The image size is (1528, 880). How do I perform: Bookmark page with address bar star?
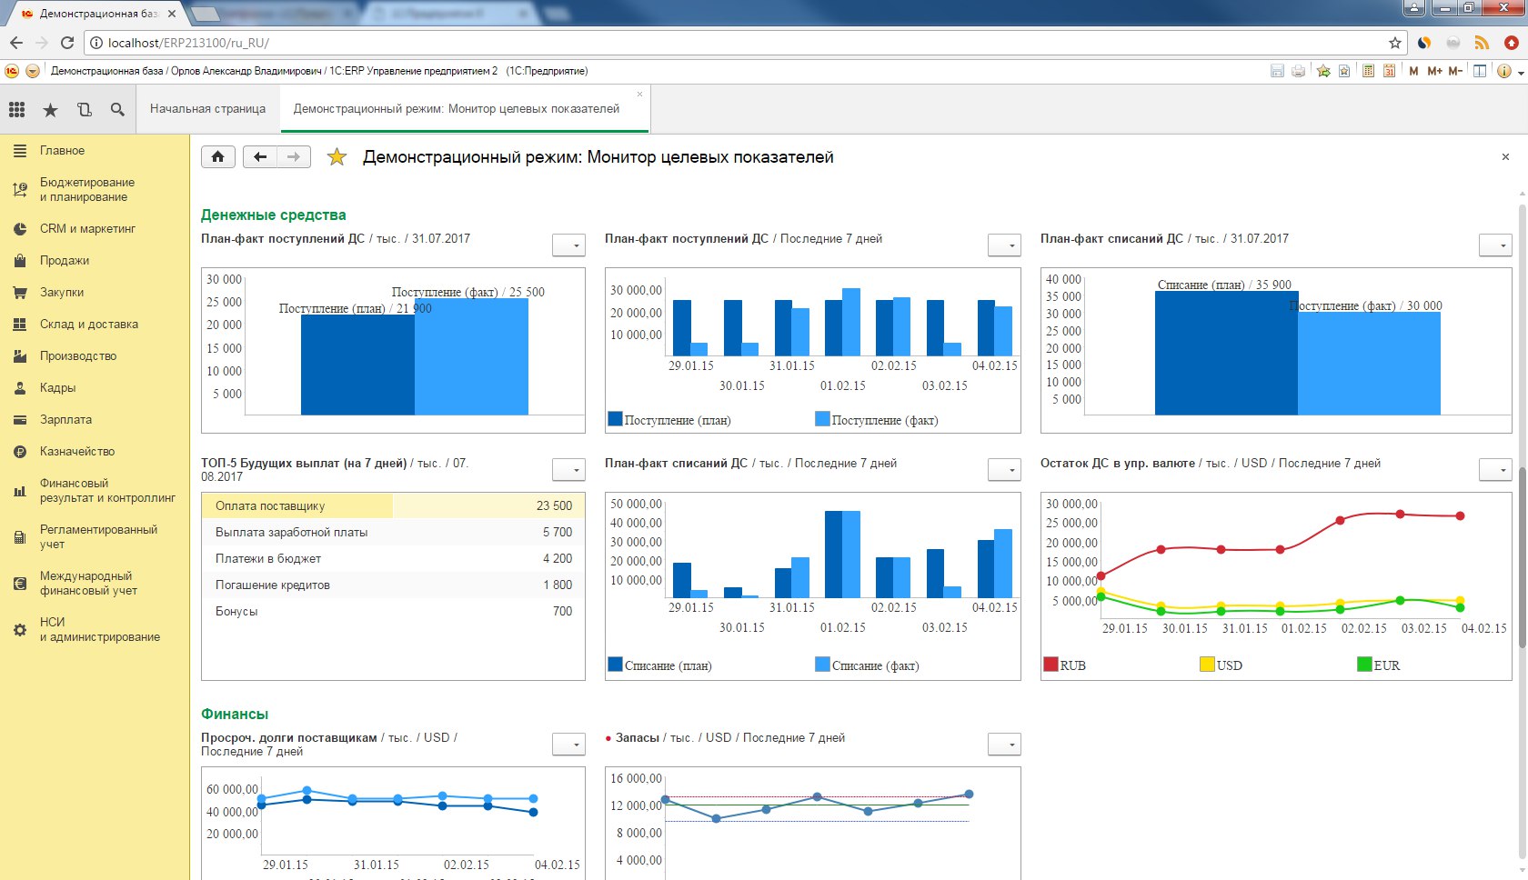pyautogui.click(x=1394, y=43)
